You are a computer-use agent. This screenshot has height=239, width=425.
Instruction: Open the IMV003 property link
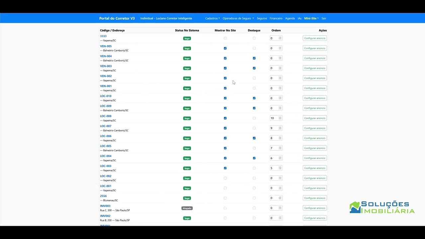coord(105,206)
